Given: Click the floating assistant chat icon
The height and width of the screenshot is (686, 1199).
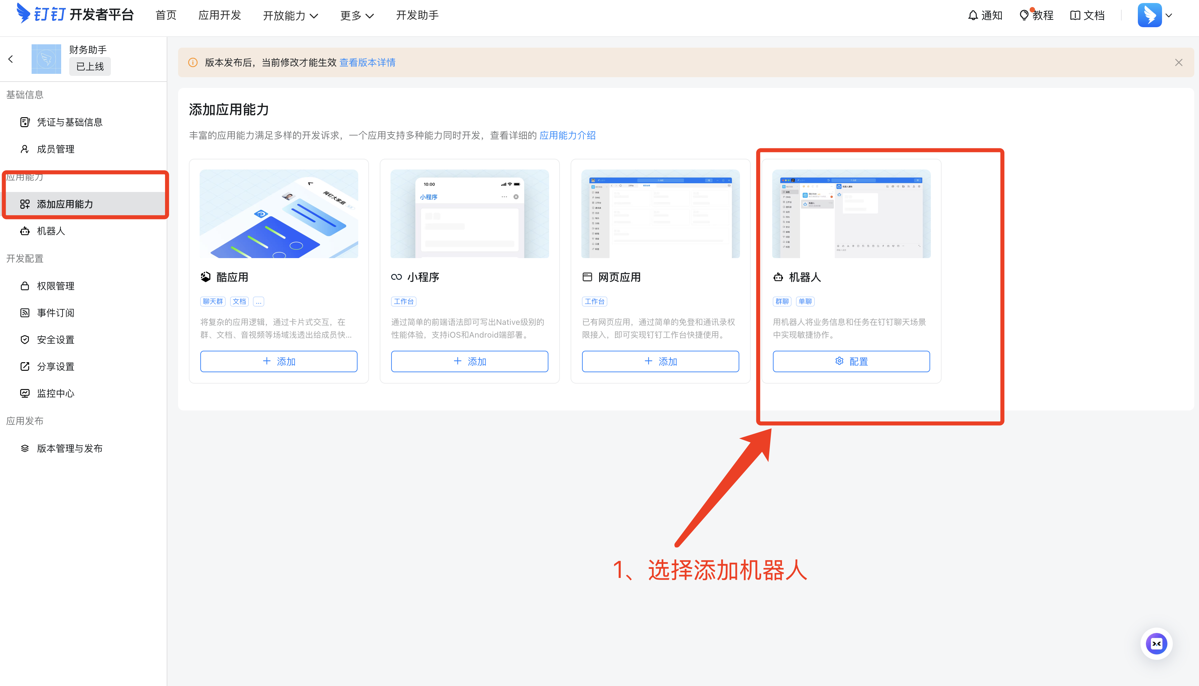Looking at the screenshot, I should coord(1156,644).
